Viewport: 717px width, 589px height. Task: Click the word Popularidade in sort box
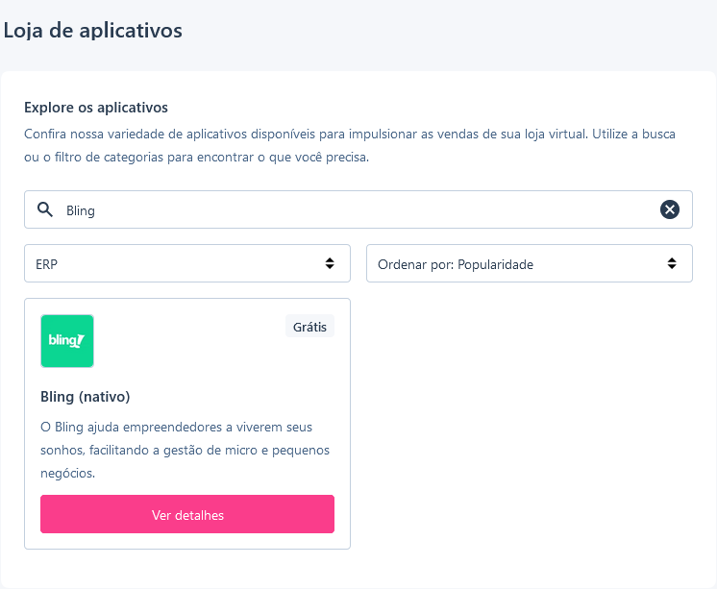coord(495,264)
